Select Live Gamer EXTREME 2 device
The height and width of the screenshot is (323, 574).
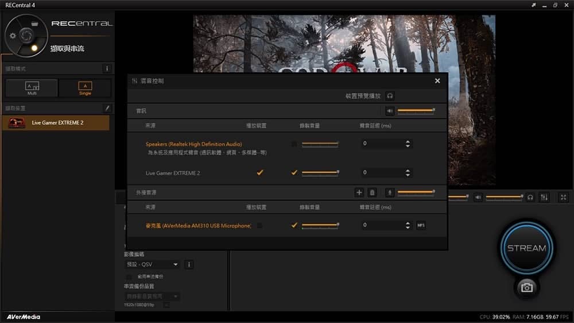[x=56, y=123]
